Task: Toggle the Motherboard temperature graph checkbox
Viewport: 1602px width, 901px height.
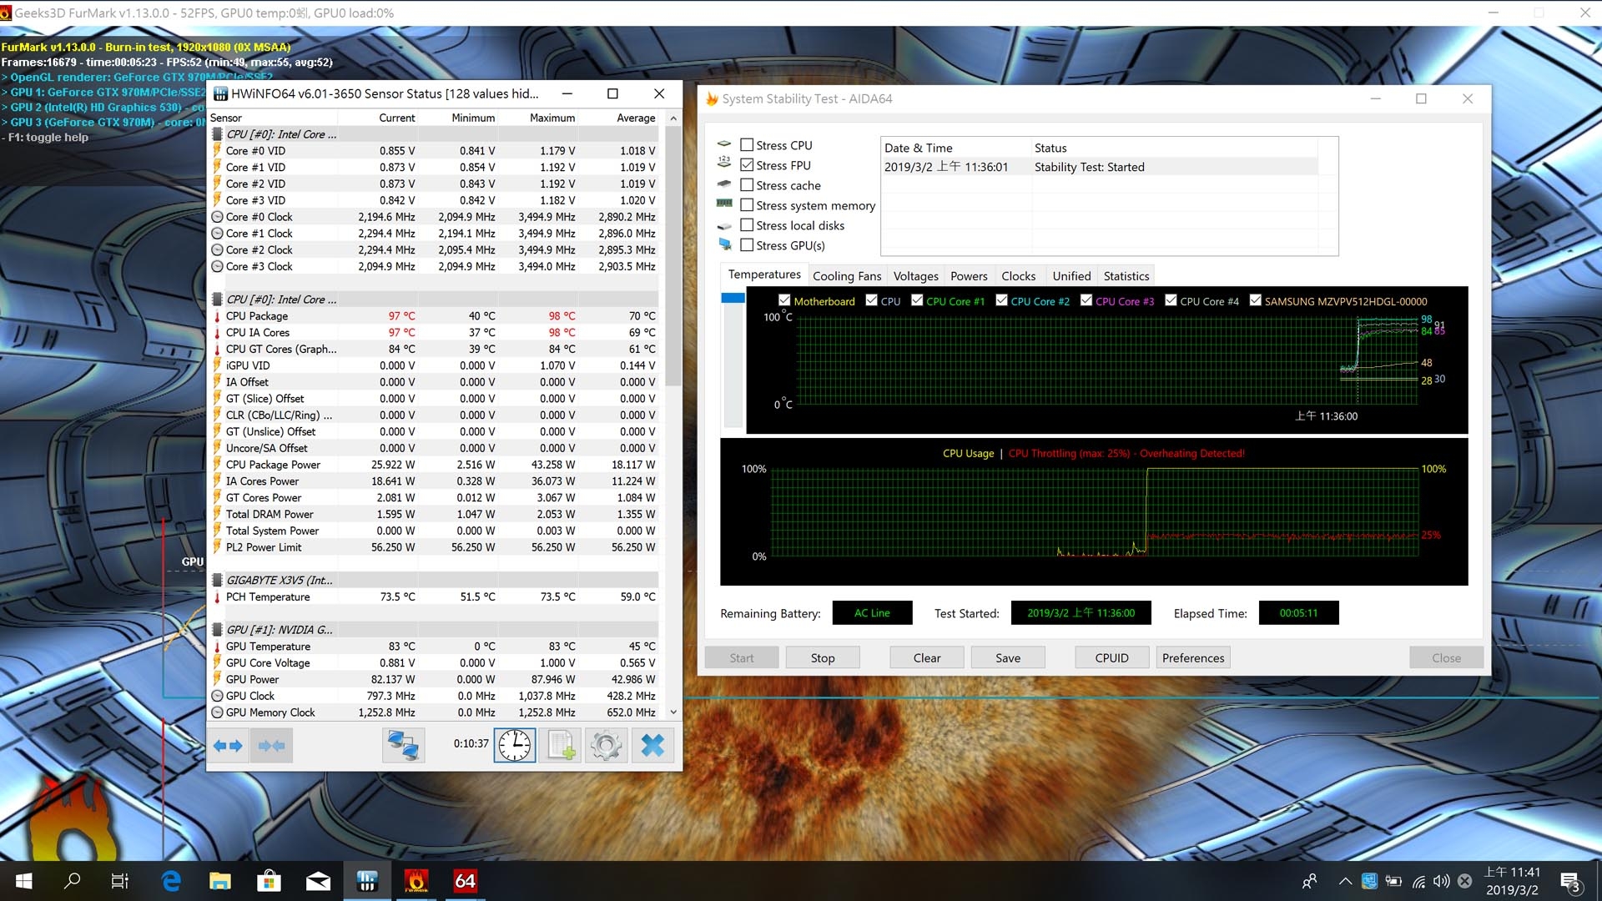Action: coord(784,301)
